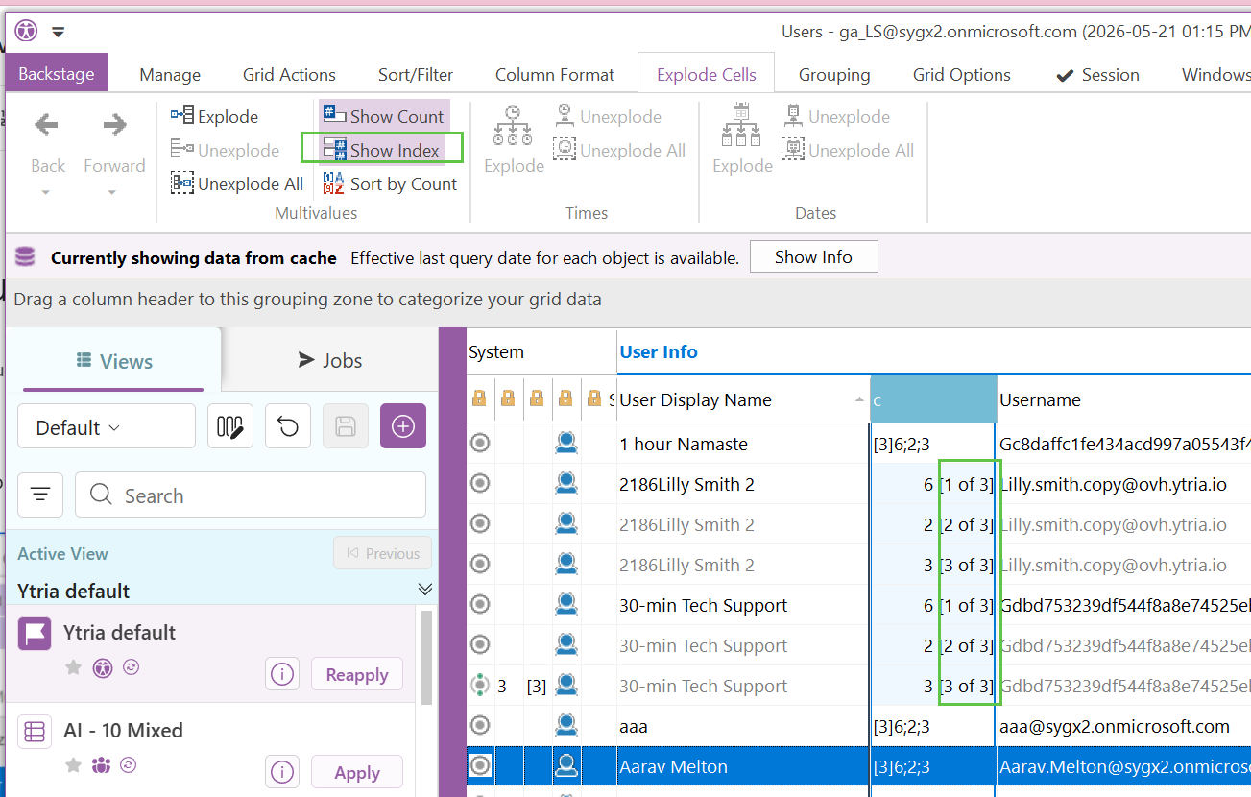Click Lilly.smith.copy@ovh.ytria.io in first Lilly row
Screen dimensions: 1251x797
[x=1113, y=484]
